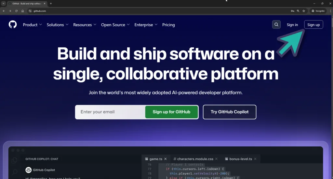Click the browser forward arrow
Screen dimensions: 333x179
tap(10, 11)
